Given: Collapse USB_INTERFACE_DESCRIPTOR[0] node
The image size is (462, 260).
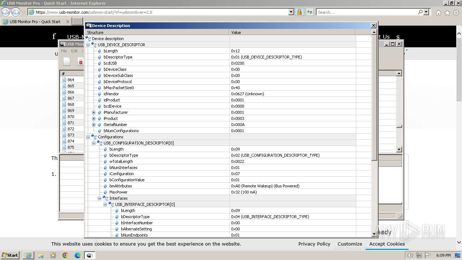Looking at the screenshot, I should [105, 204].
